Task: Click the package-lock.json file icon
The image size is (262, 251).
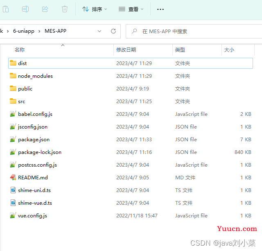Action: coord(13,152)
